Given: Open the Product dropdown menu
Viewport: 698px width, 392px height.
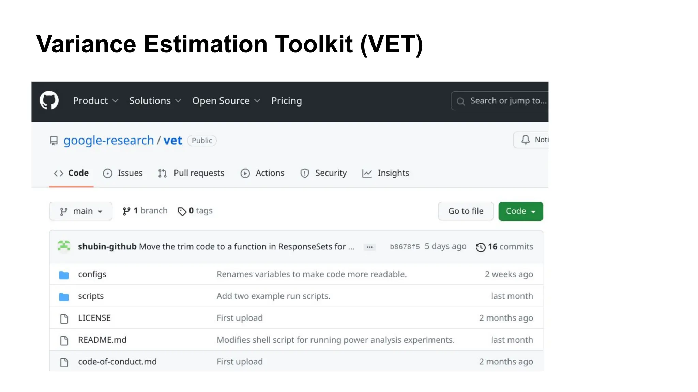Looking at the screenshot, I should 95,101.
